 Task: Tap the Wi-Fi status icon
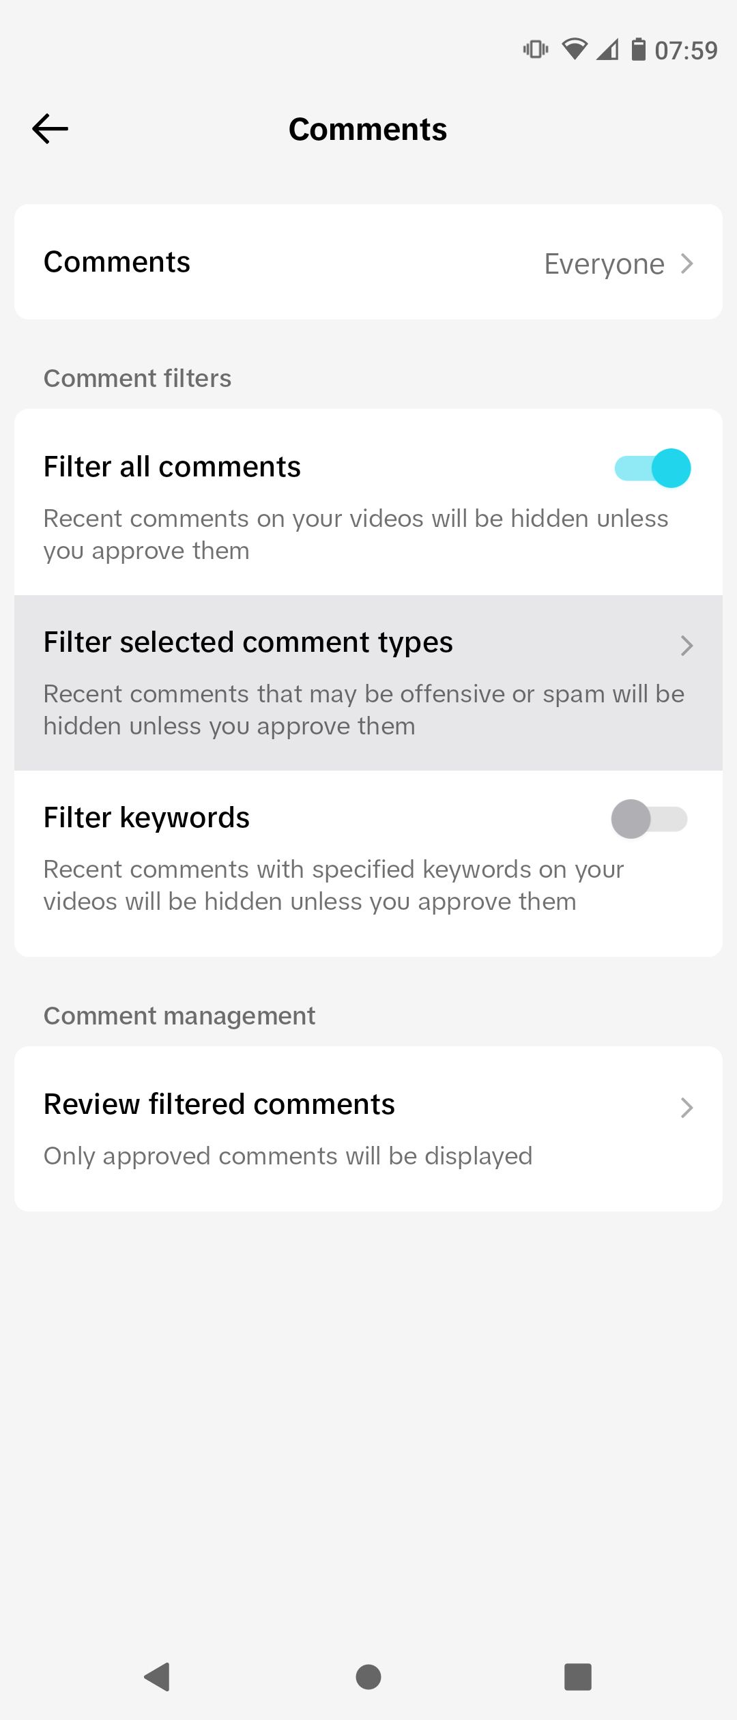575,49
